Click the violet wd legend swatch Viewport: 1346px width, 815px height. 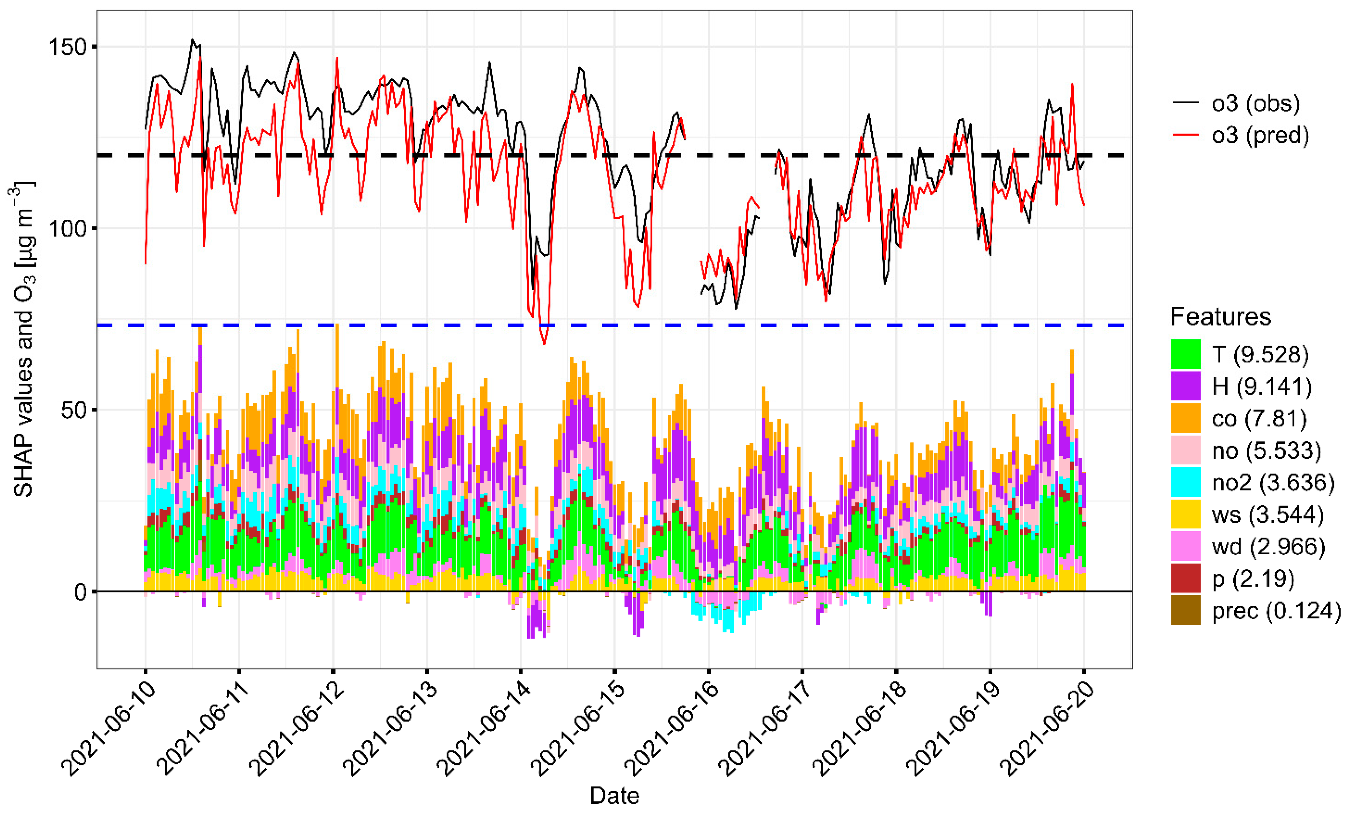pos(1185,546)
